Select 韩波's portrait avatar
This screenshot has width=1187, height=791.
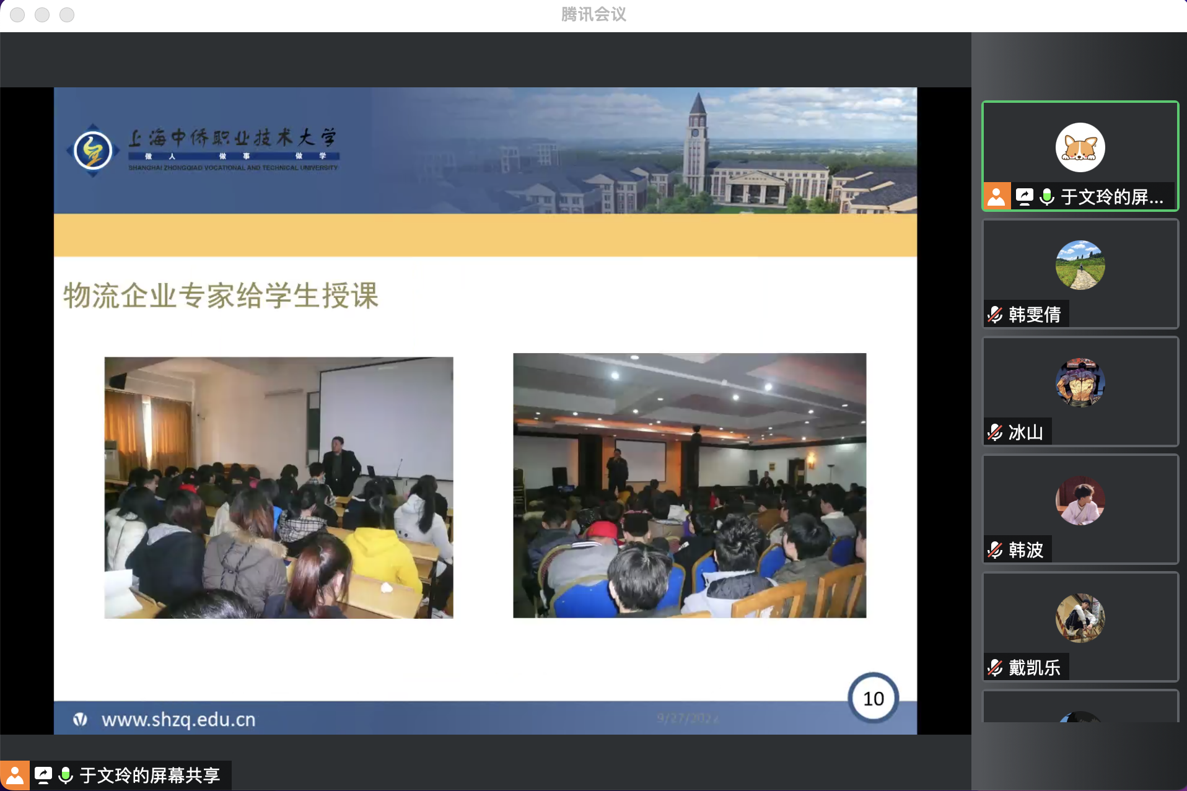coord(1080,500)
